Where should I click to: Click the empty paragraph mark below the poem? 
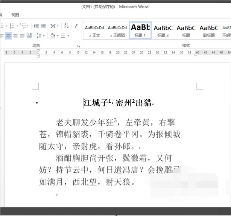[x=57, y=195]
